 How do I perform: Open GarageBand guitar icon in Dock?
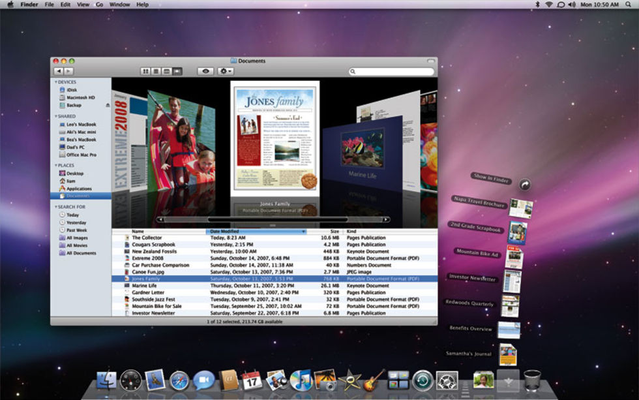click(x=373, y=380)
